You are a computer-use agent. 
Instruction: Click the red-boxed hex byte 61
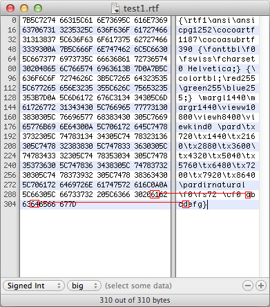155,194
